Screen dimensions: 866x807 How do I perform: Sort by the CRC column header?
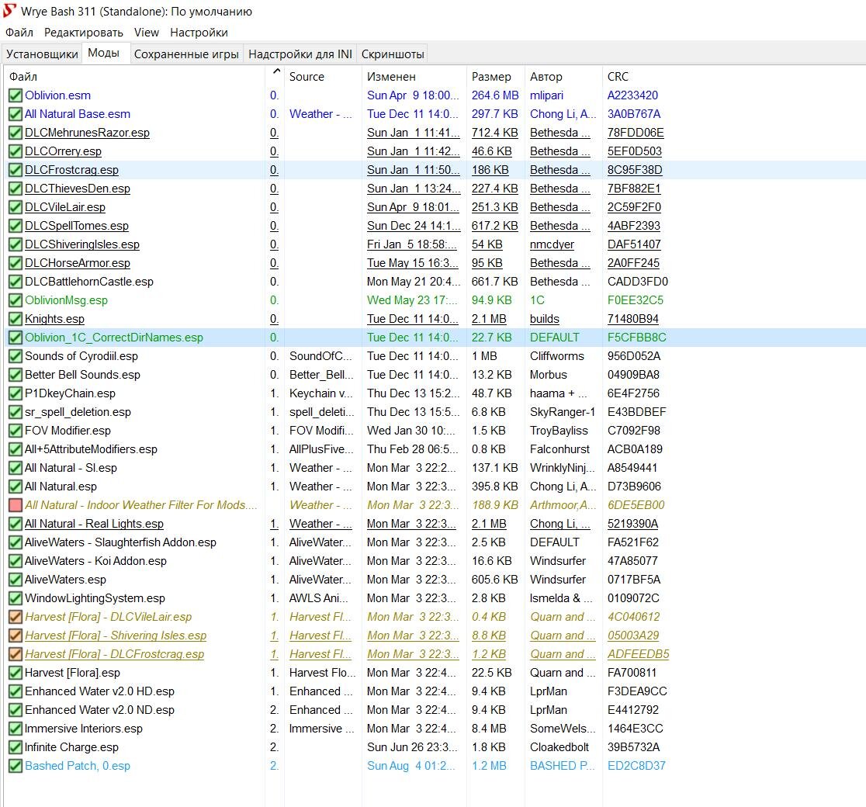click(618, 77)
